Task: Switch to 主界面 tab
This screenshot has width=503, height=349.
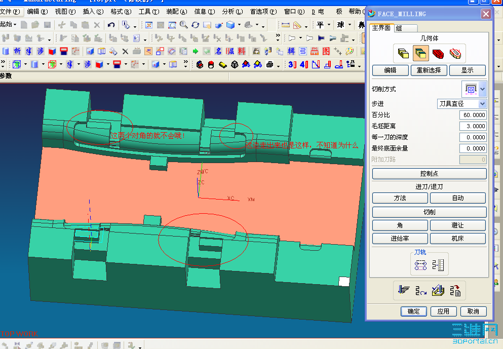Action: (x=381, y=28)
